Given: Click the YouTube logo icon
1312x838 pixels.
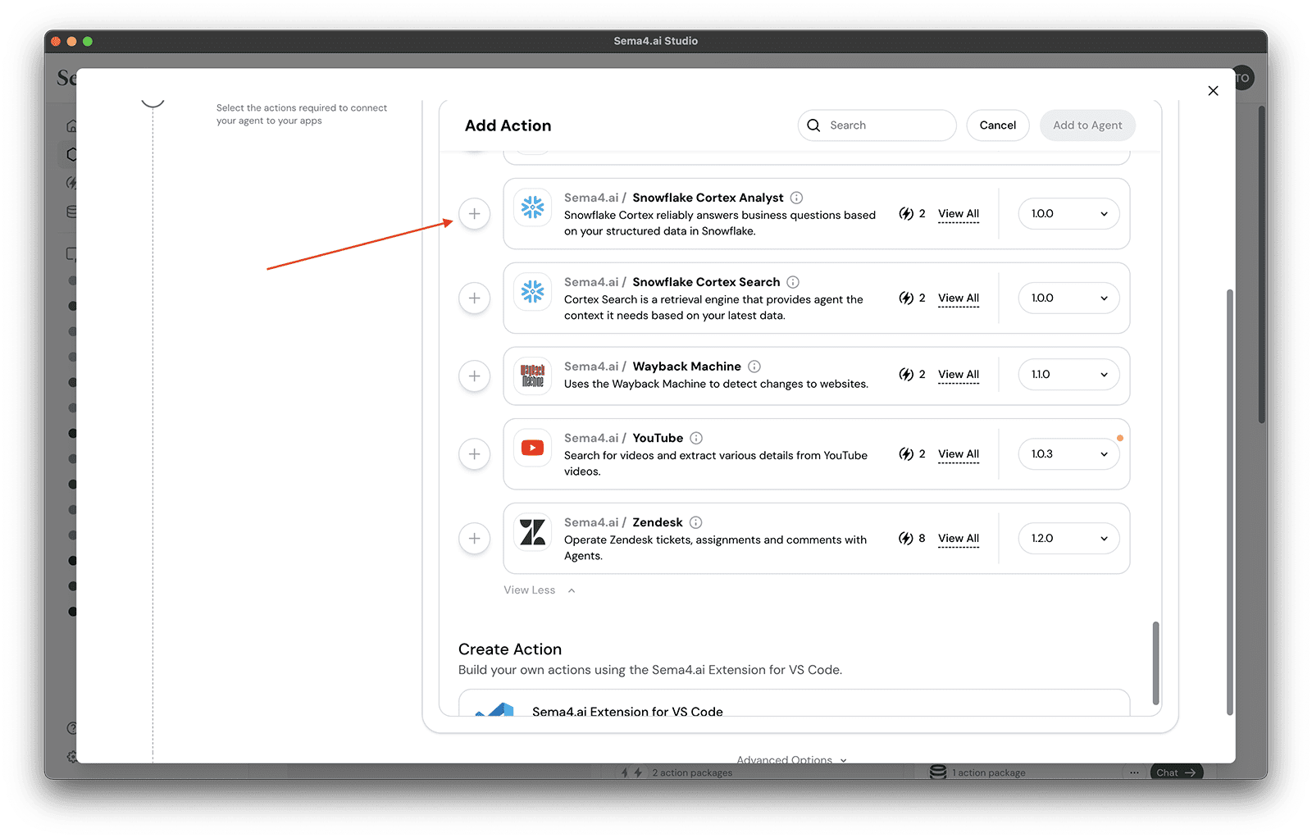Looking at the screenshot, I should 533,448.
